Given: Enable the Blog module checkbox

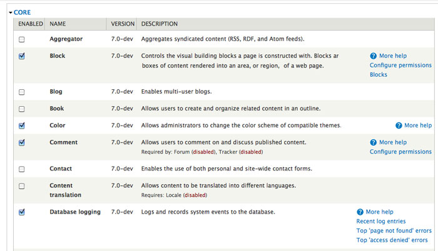Looking at the screenshot, I should (x=22, y=92).
